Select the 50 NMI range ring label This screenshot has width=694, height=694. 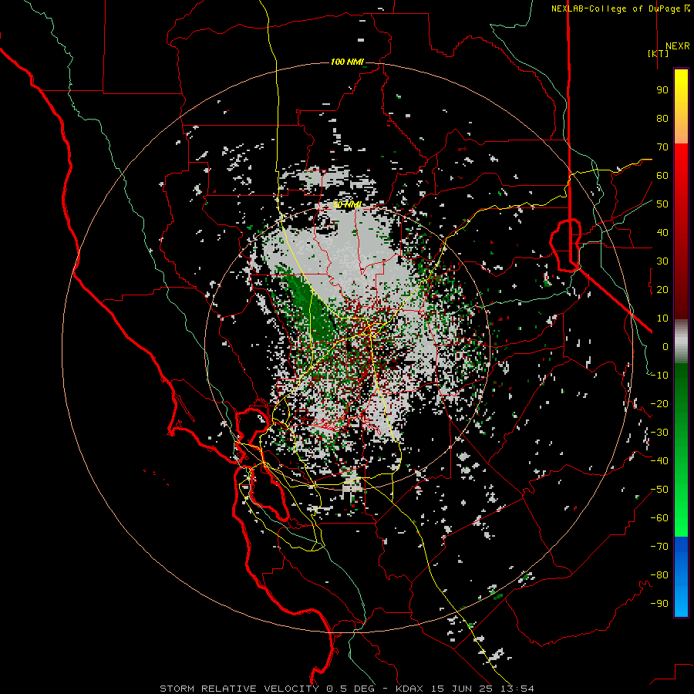point(347,204)
